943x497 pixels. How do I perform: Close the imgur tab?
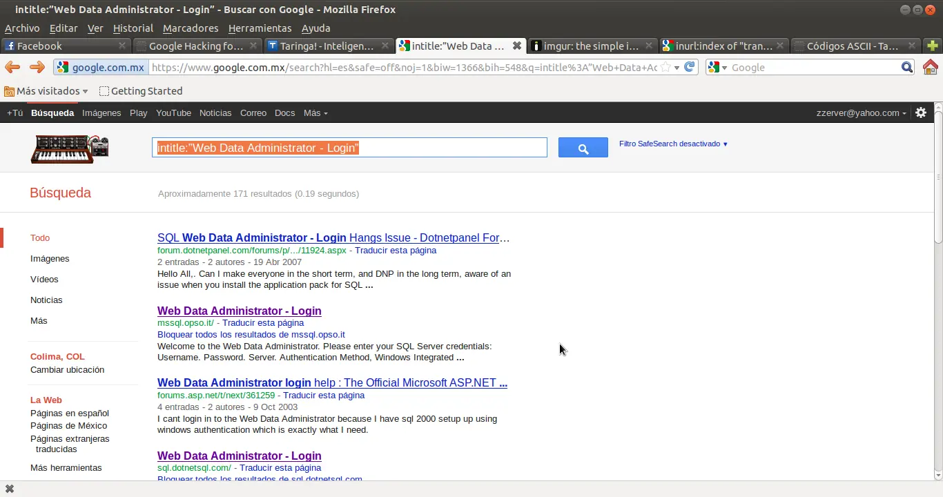tap(648, 46)
